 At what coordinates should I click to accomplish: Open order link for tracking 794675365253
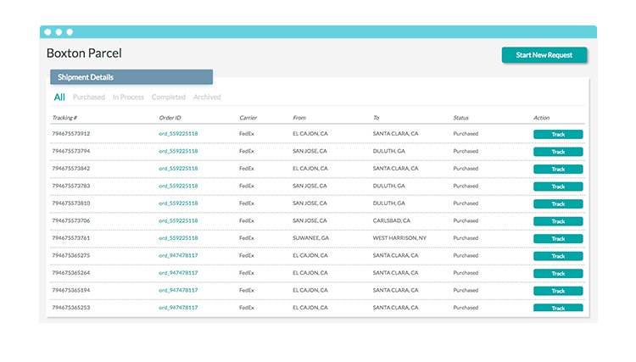178,308
